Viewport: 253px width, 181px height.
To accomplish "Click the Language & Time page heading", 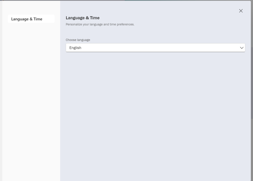I will 82,18.
